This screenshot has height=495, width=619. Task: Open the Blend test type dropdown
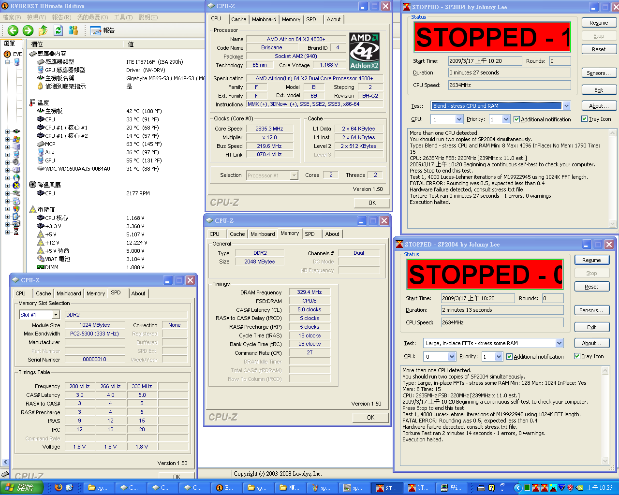[567, 106]
